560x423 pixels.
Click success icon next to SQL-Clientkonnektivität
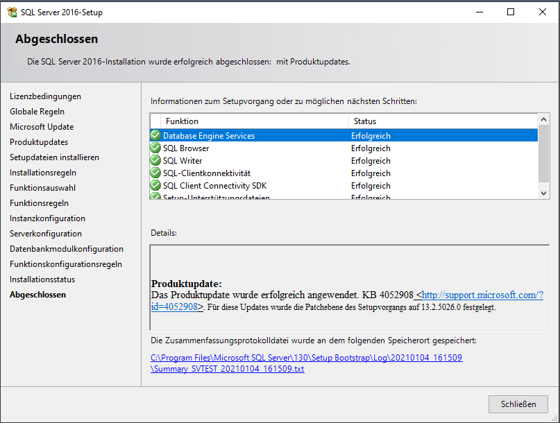(155, 173)
